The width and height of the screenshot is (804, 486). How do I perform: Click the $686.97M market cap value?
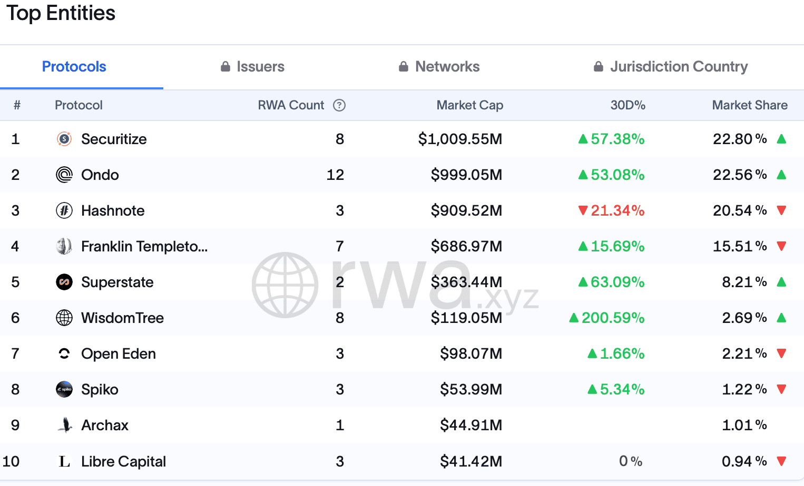tap(466, 246)
